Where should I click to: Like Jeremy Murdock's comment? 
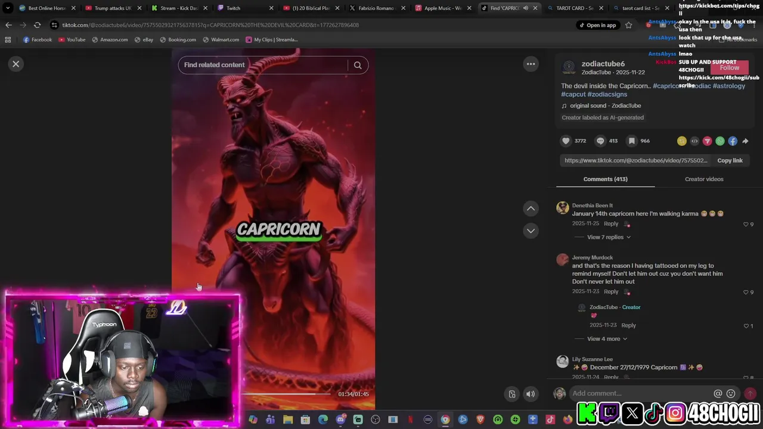pyautogui.click(x=746, y=292)
